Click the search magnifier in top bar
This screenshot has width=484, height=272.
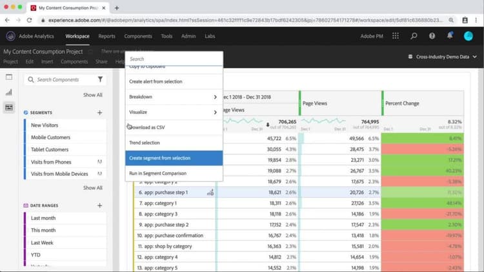414,36
